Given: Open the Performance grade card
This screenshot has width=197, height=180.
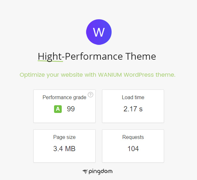Looking at the screenshot, I should [64, 106].
